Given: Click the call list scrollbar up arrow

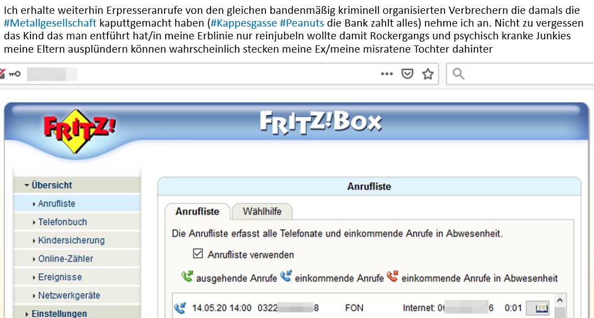Looking at the screenshot, I should (560, 301).
